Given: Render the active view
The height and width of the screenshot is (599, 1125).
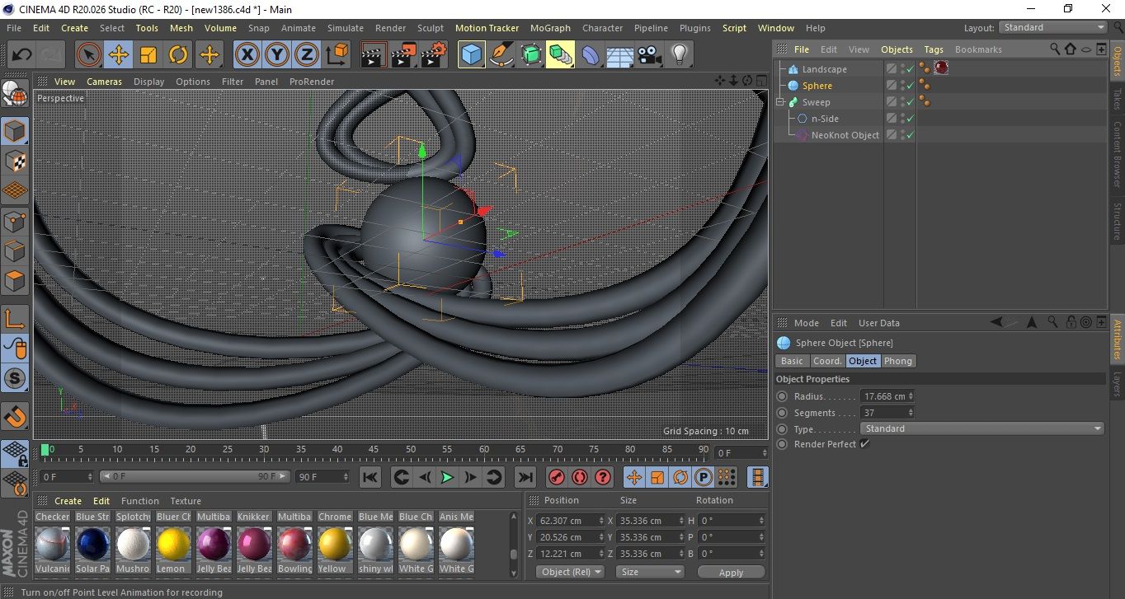Looking at the screenshot, I should 374,55.
